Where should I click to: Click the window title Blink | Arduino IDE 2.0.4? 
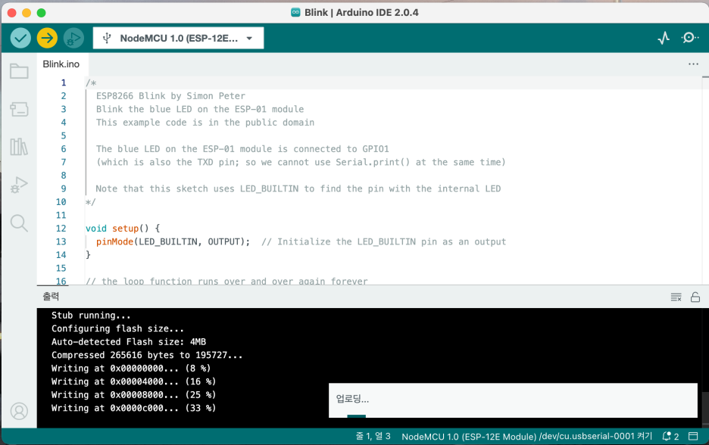(361, 12)
